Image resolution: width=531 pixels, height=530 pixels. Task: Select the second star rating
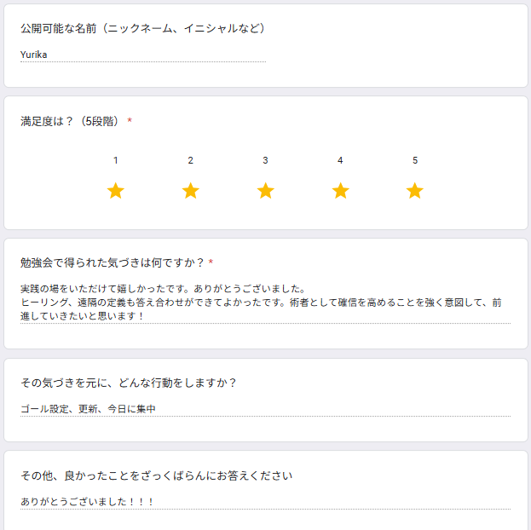[191, 190]
